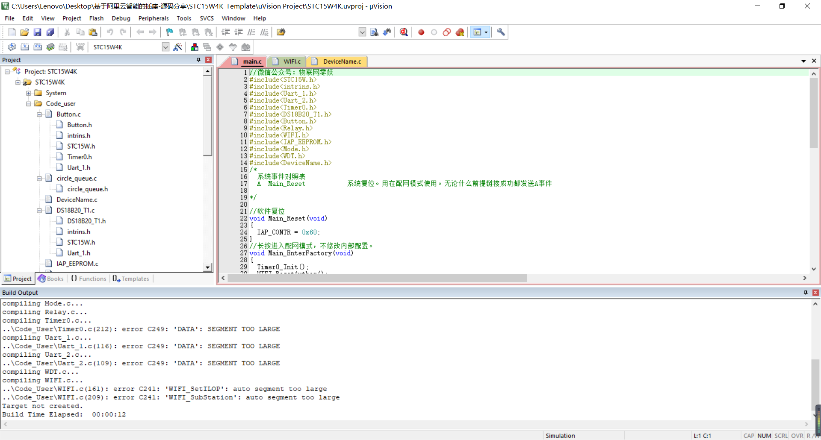Image resolution: width=821 pixels, height=440 pixels.
Task: Switch to WIFI.c editor tab
Action: pyautogui.click(x=287, y=62)
